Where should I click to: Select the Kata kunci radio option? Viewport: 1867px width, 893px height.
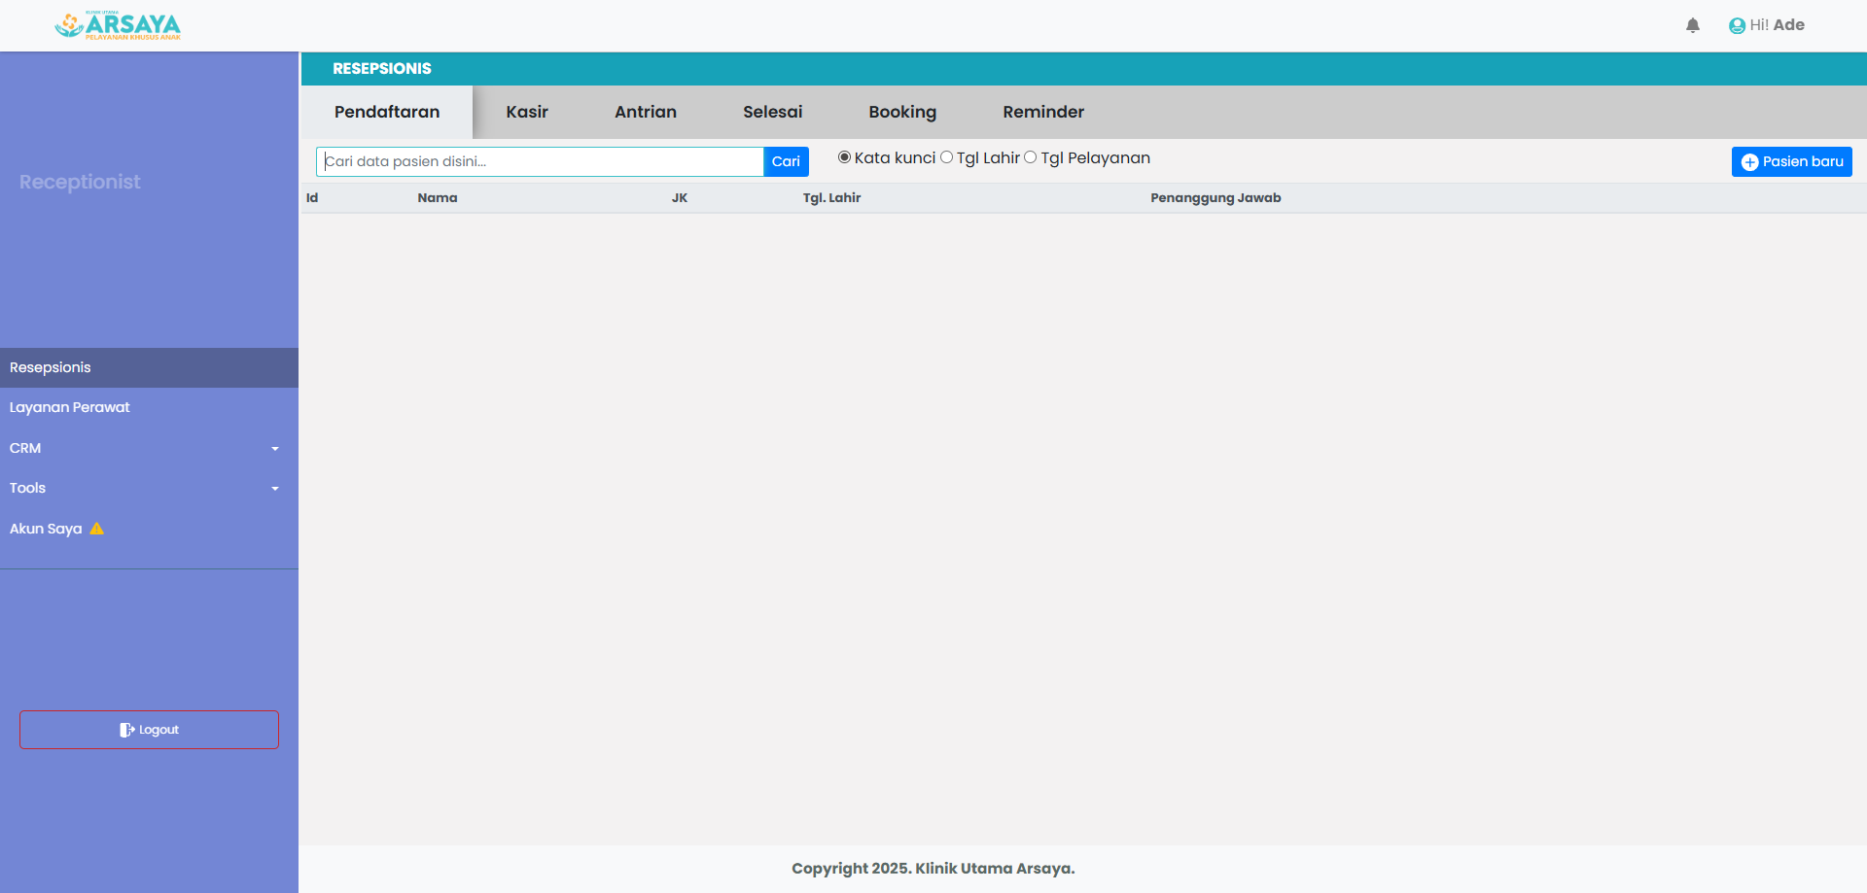pyautogui.click(x=844, y=157)
